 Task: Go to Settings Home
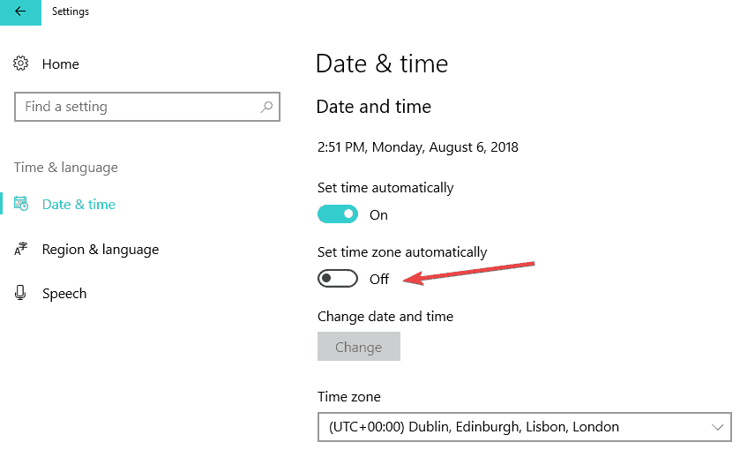pos(60,64)
